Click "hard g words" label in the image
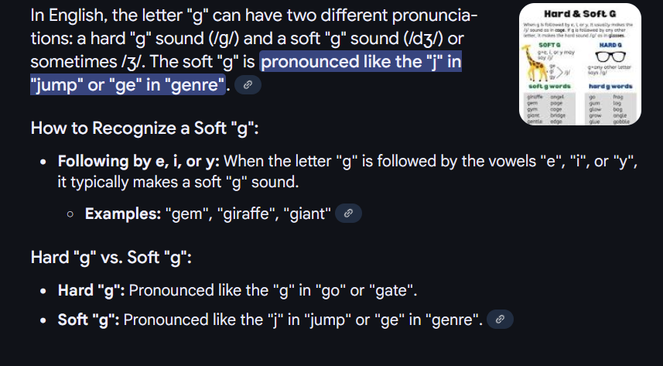Image resolution: width=663 pixels, height=366 pixels. (610, 86)
